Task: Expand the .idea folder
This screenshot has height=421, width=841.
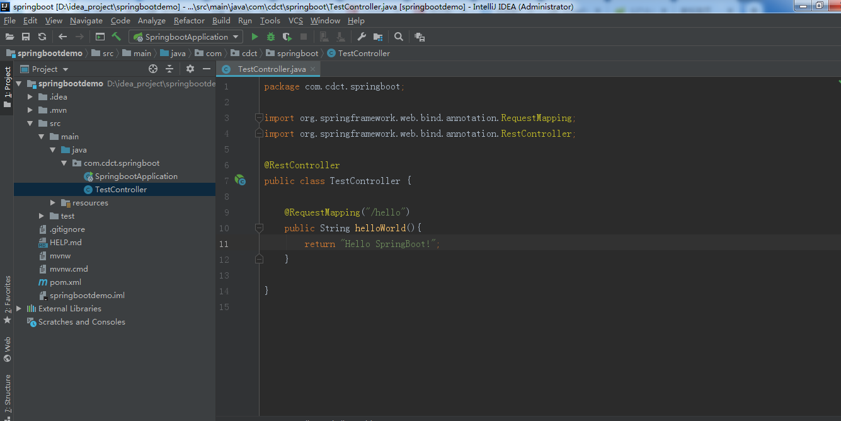Action: point(30,97)
